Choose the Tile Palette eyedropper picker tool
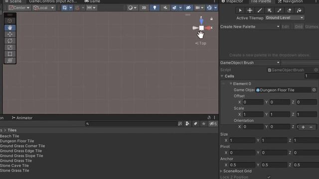The height and width of the screenshot is (179, 319). [279, 10]
